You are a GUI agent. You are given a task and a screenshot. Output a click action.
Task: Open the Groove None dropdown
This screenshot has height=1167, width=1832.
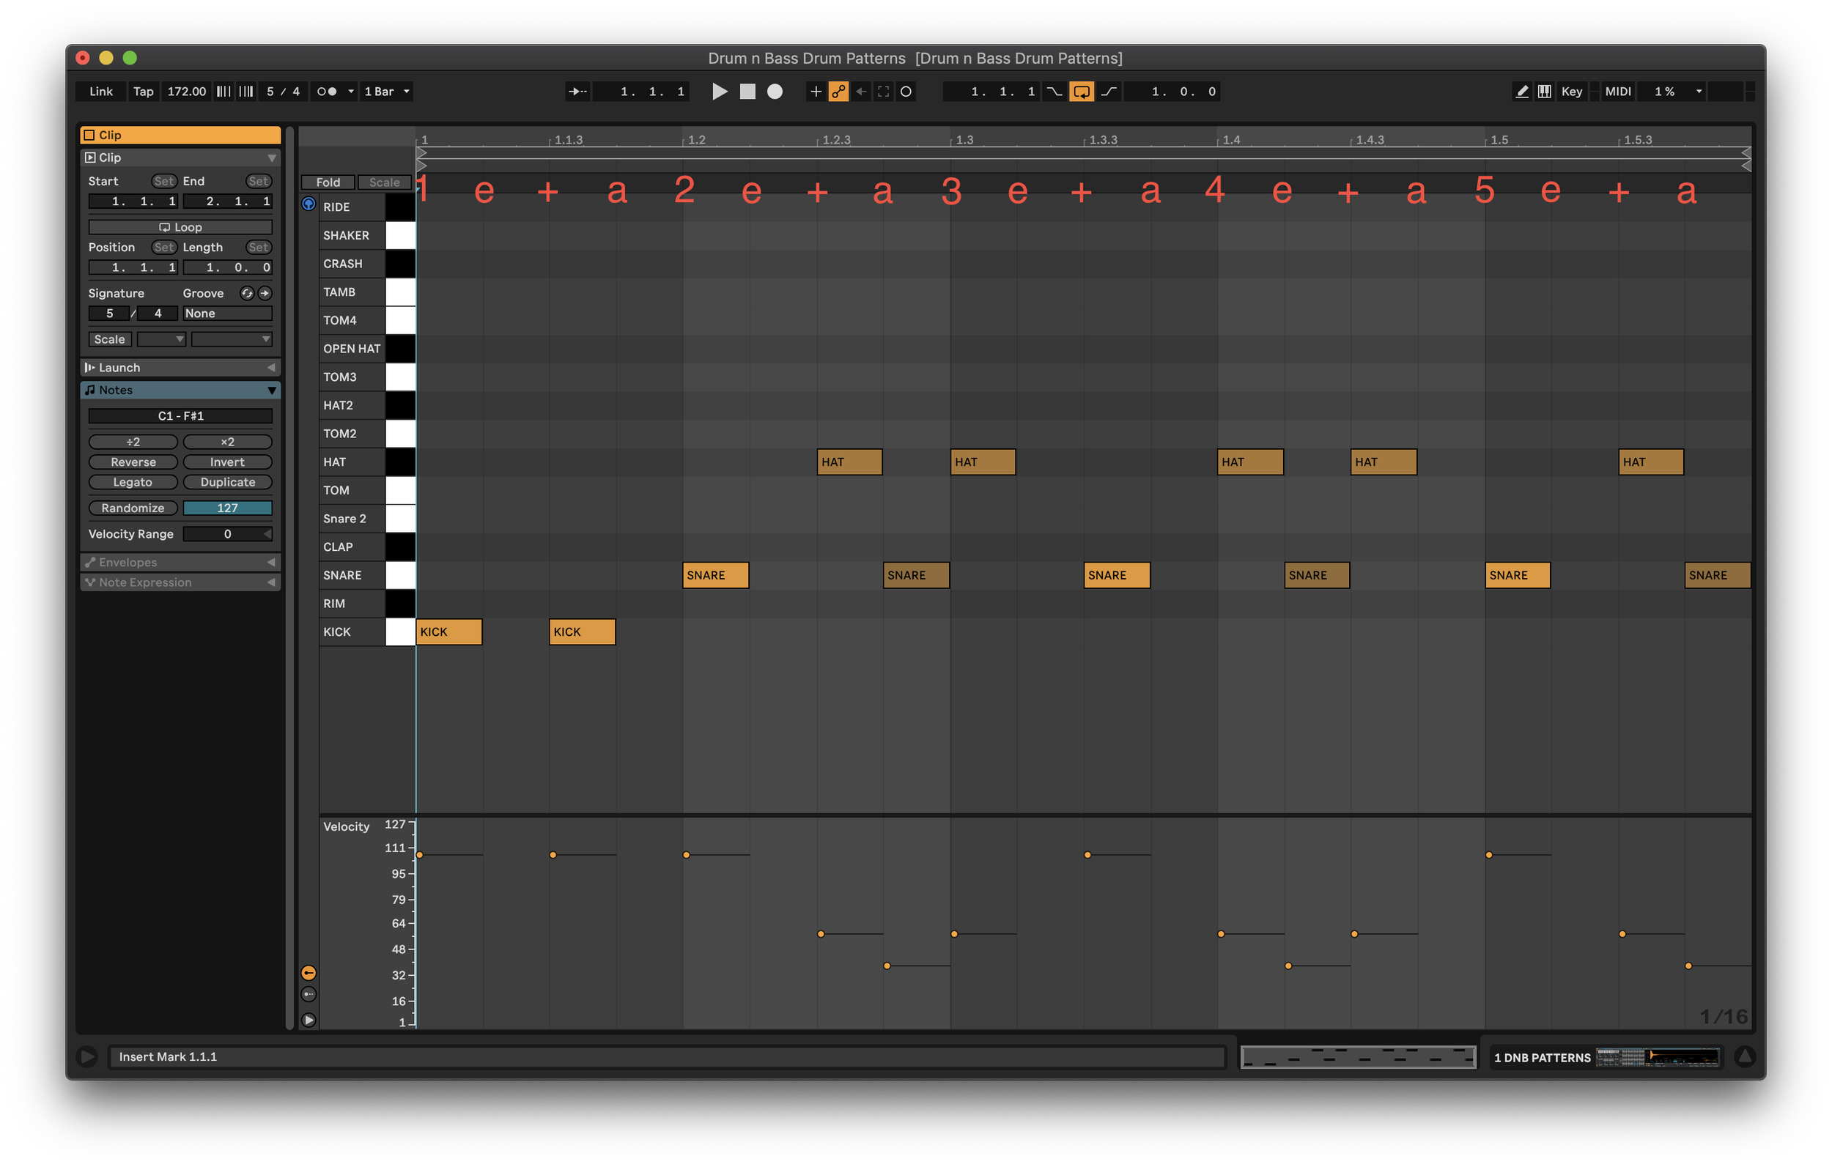[226, 314]
